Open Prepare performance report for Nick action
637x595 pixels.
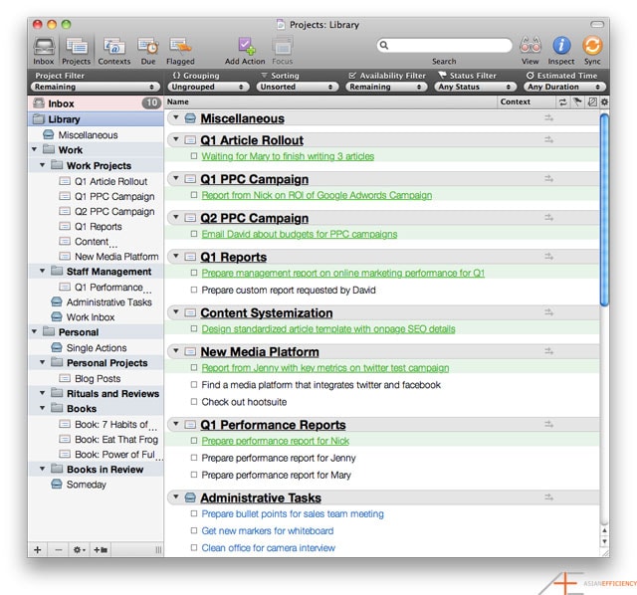(276, 441)
